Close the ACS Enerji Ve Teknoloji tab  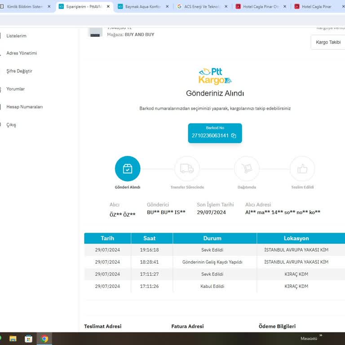tap(226, 7)
